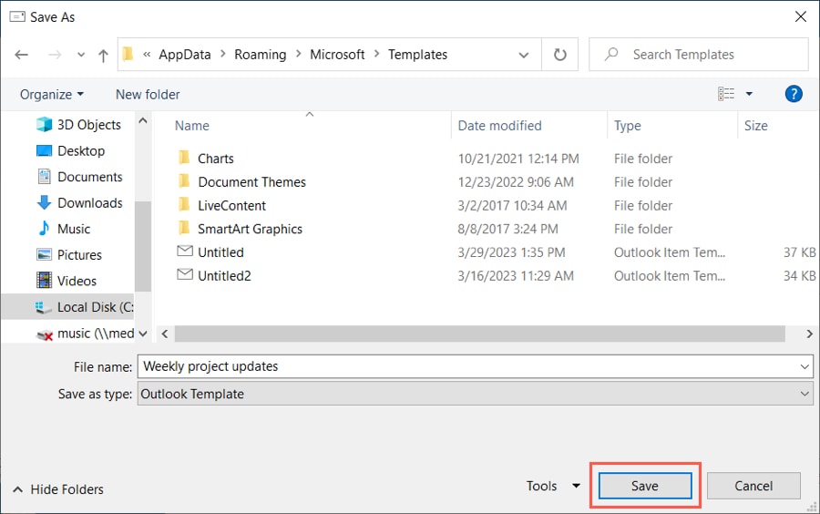This screenshot has width=820, height=514.
Task: Select the SmartArt Graphics folder
Action: point(250,230)
